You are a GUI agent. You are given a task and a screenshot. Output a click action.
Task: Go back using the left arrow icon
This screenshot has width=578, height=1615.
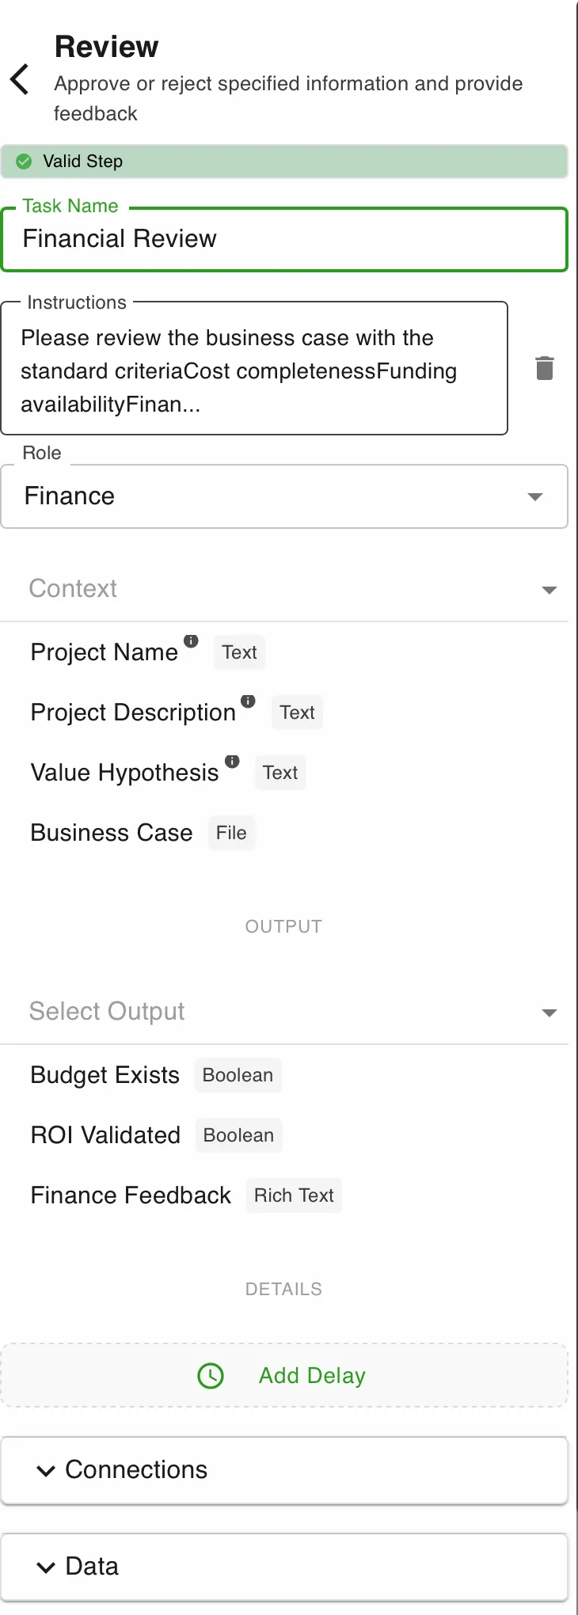coord(20,80)
